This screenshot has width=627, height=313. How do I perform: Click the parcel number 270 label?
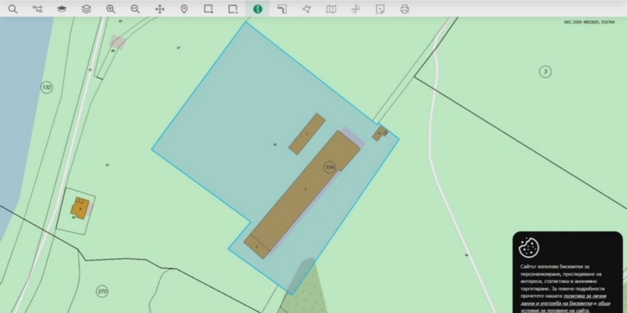coord(102,291)
